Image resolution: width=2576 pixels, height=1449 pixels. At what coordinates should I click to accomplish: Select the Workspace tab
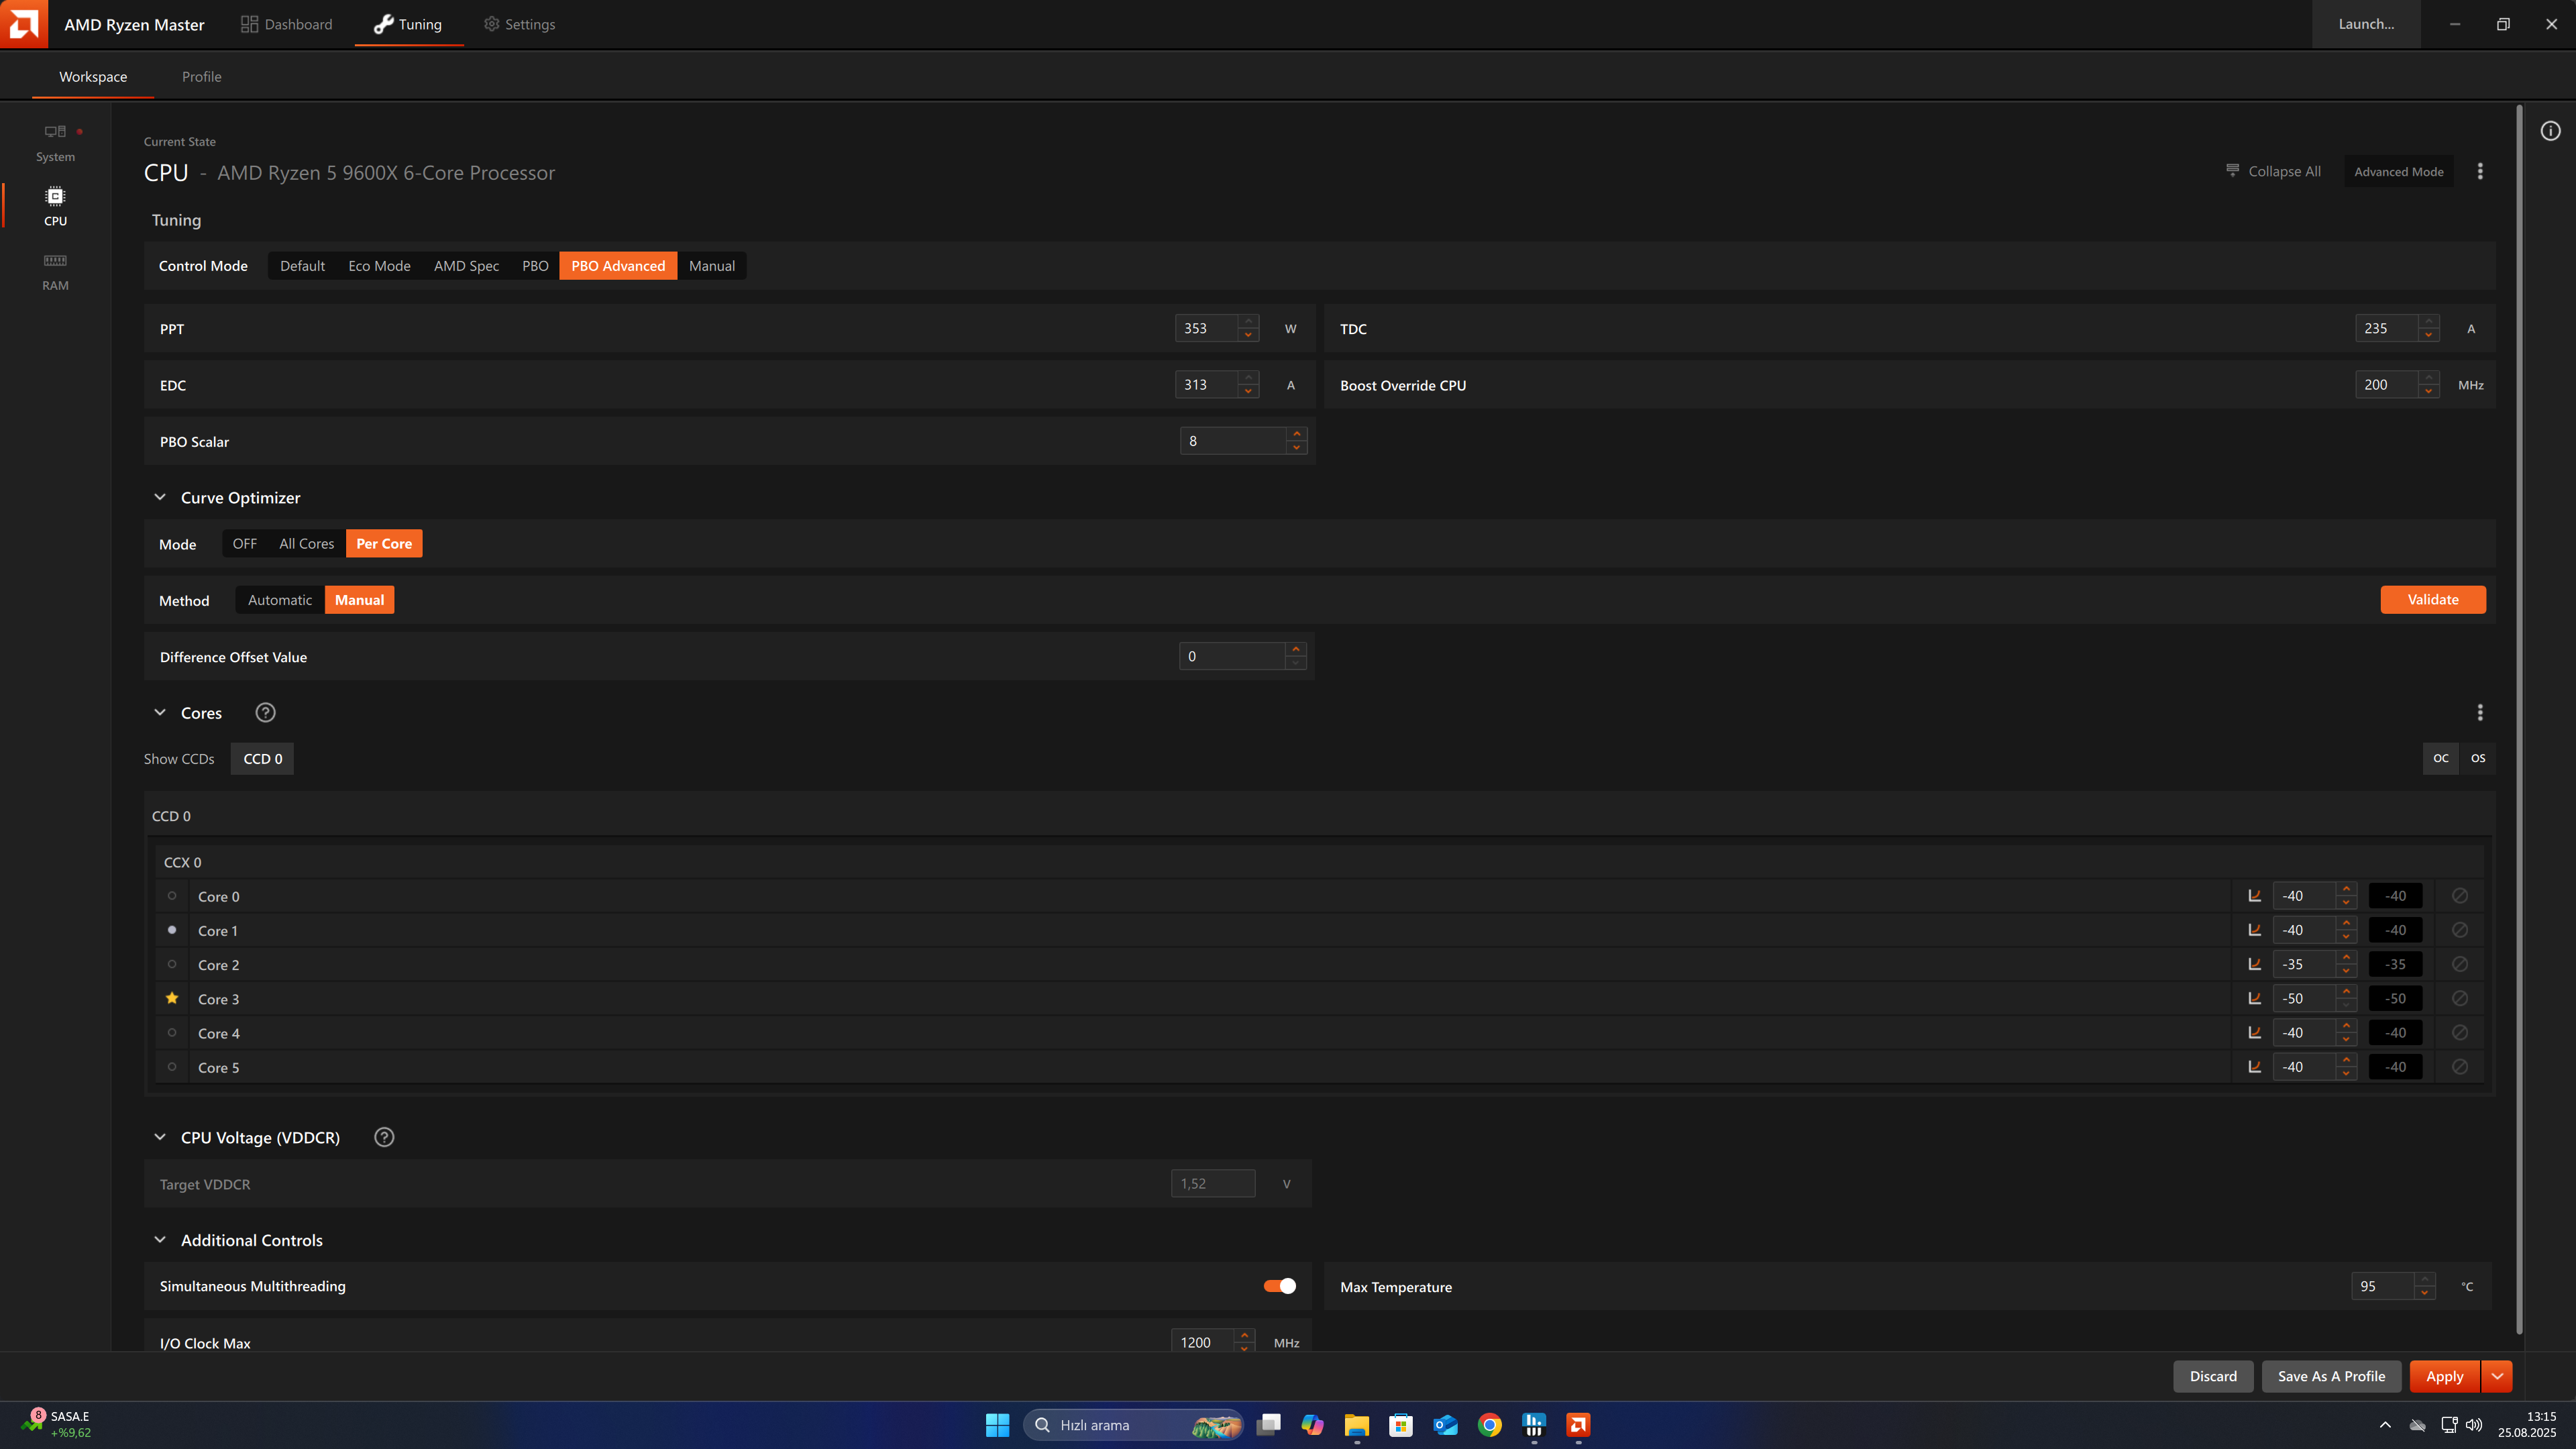pyautogui.click(x=93, y=77)
